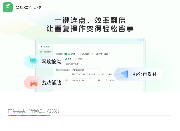
Task: Click the green mouse app logo icon
Action: coord(8,7)
